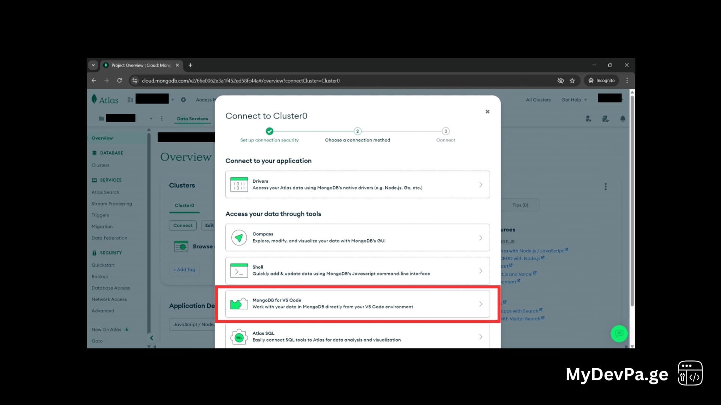Viewport: 721px width, 405px height.
Task: Switch to the Data Services tab
Action: coord(192,118)
